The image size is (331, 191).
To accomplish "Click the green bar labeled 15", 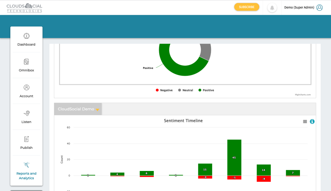I will (x=205, y=170).
